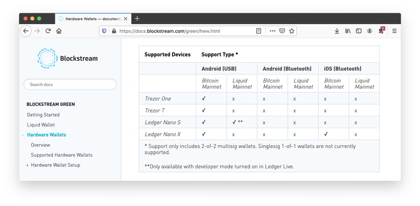This screenshot has width=420, height=206.
Task: Open the Firefox account avatar icon
Action: 370,31
